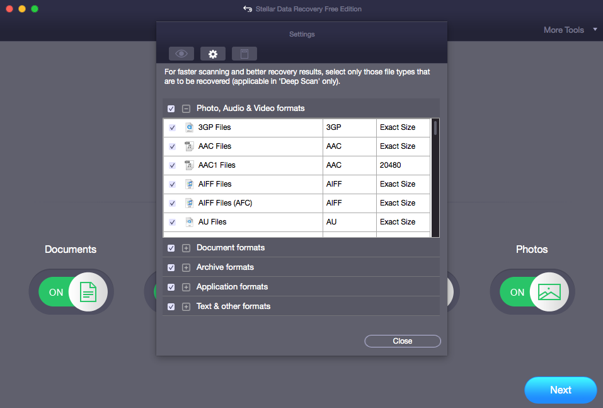Click the 3GP Files file type icon
This screenshot has height=408, width=603.
click(x=189, y=127)
